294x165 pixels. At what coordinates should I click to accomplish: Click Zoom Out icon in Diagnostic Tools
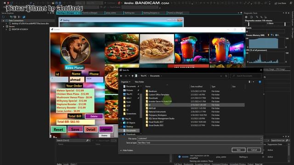(261, 17)
